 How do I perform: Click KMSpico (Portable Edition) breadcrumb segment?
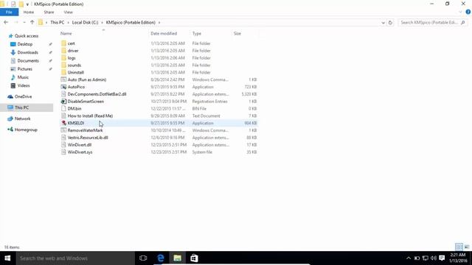pos(131,23)
